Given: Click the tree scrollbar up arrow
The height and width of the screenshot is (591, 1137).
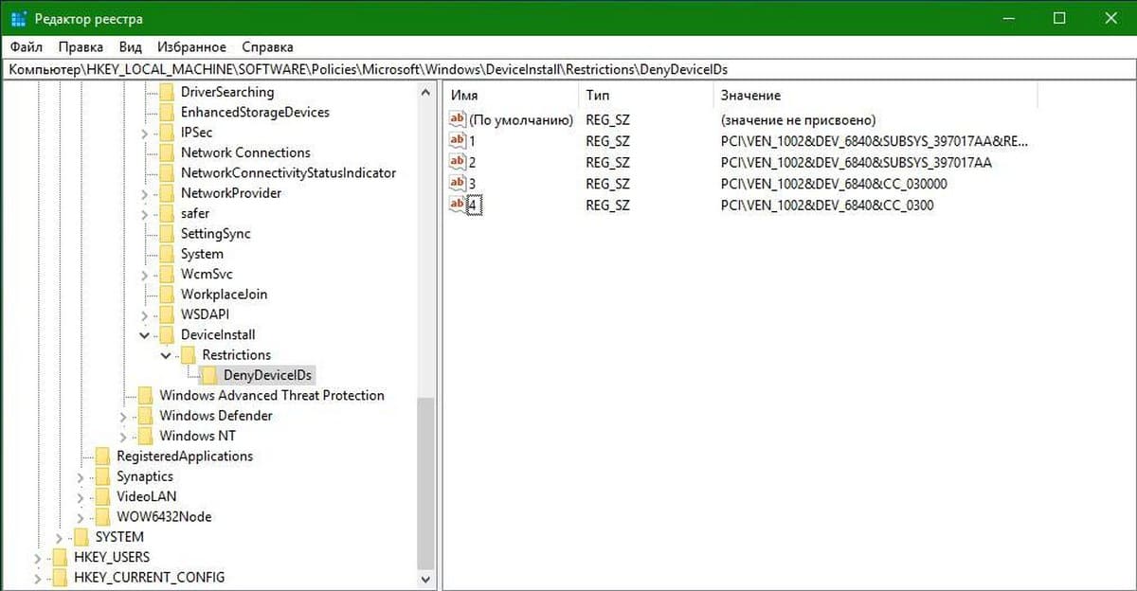Looking at the screenshot, I should 426,91.
